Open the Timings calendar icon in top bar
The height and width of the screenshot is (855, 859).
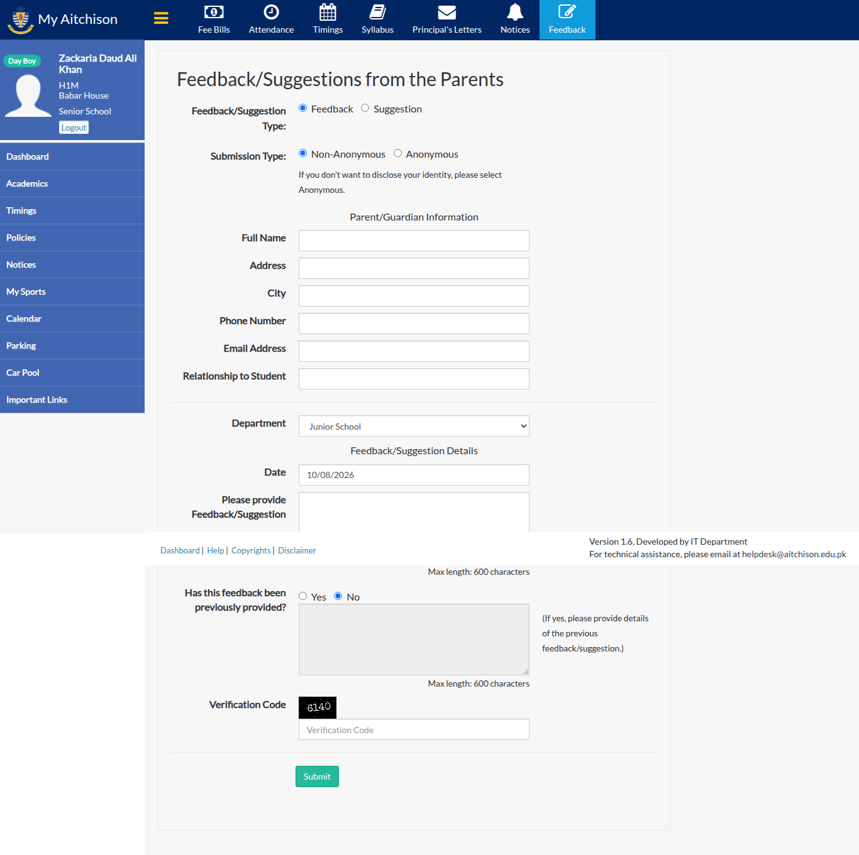click(x=328, y=12)
